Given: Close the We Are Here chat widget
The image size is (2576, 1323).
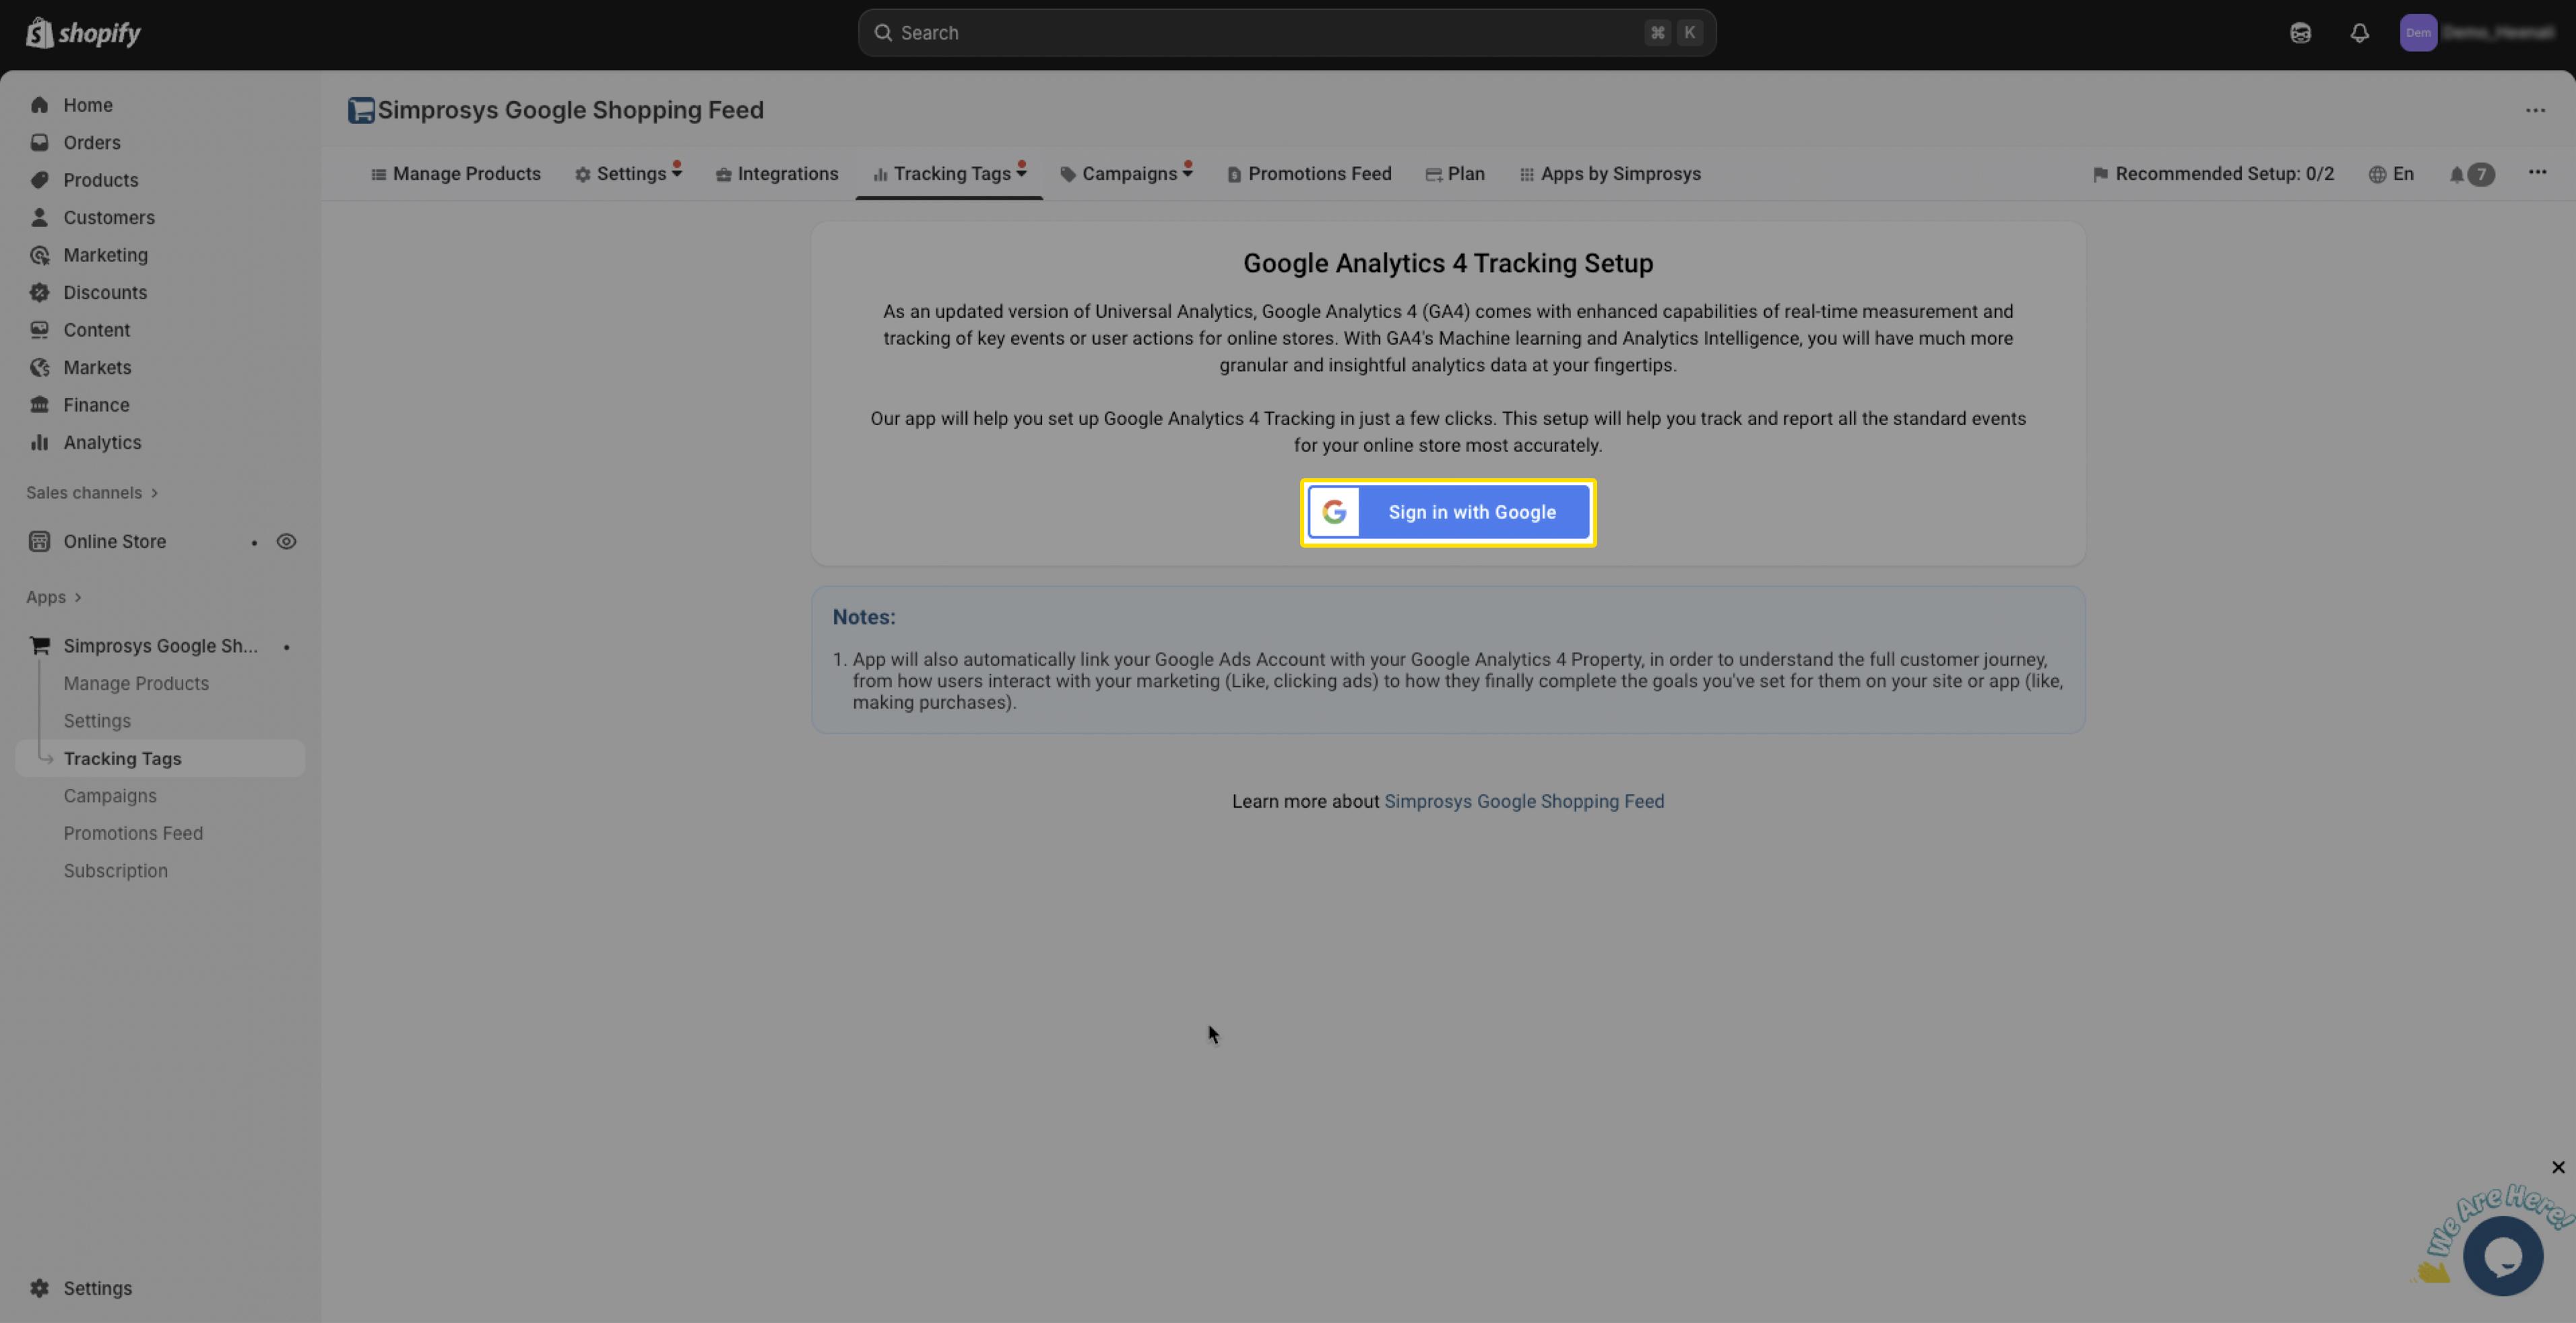Looking at the screenshot, I should pyautogui.click(x=2558, y=1167).
